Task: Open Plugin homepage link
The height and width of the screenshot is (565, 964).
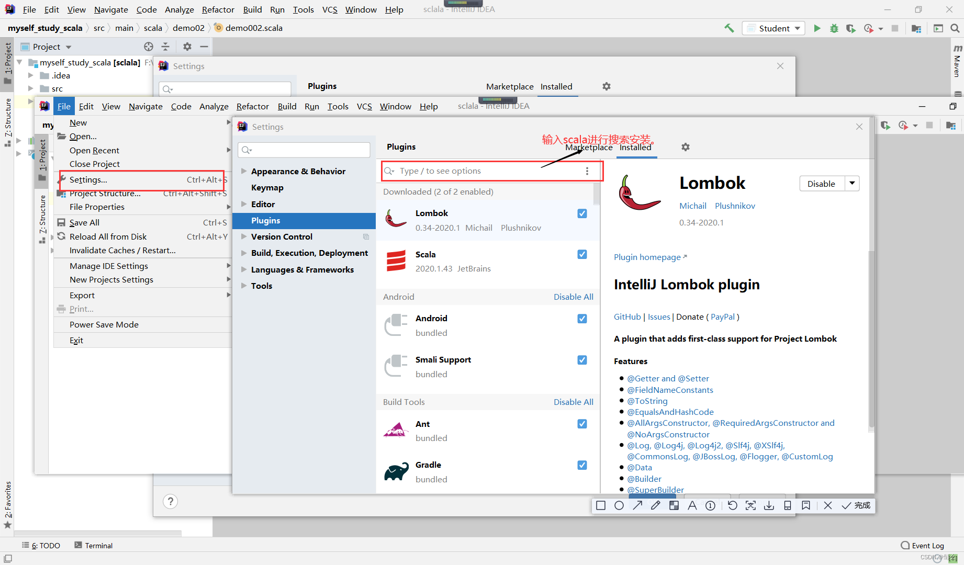Action: 650,257
